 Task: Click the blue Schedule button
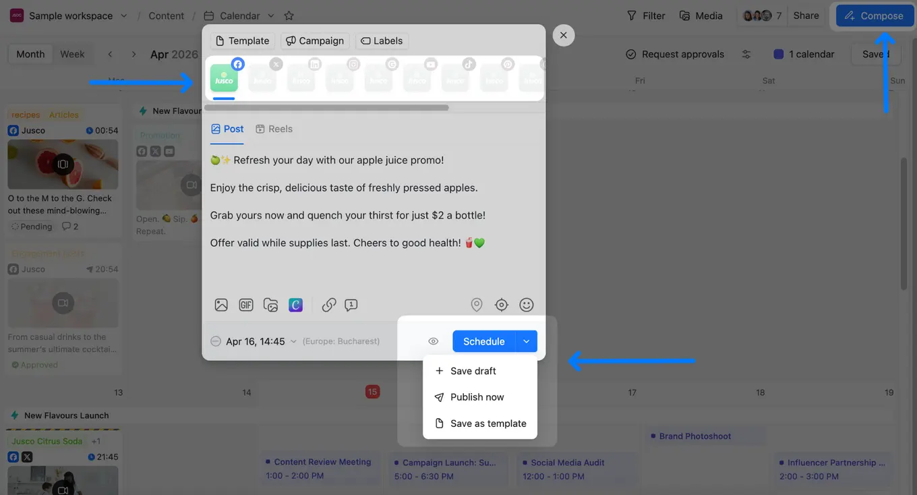coord(483,341)
